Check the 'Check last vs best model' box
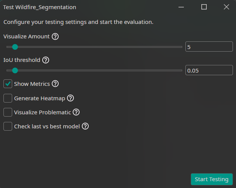The height and width of the screenshot is (188, 236). click(x=8, y=126)
